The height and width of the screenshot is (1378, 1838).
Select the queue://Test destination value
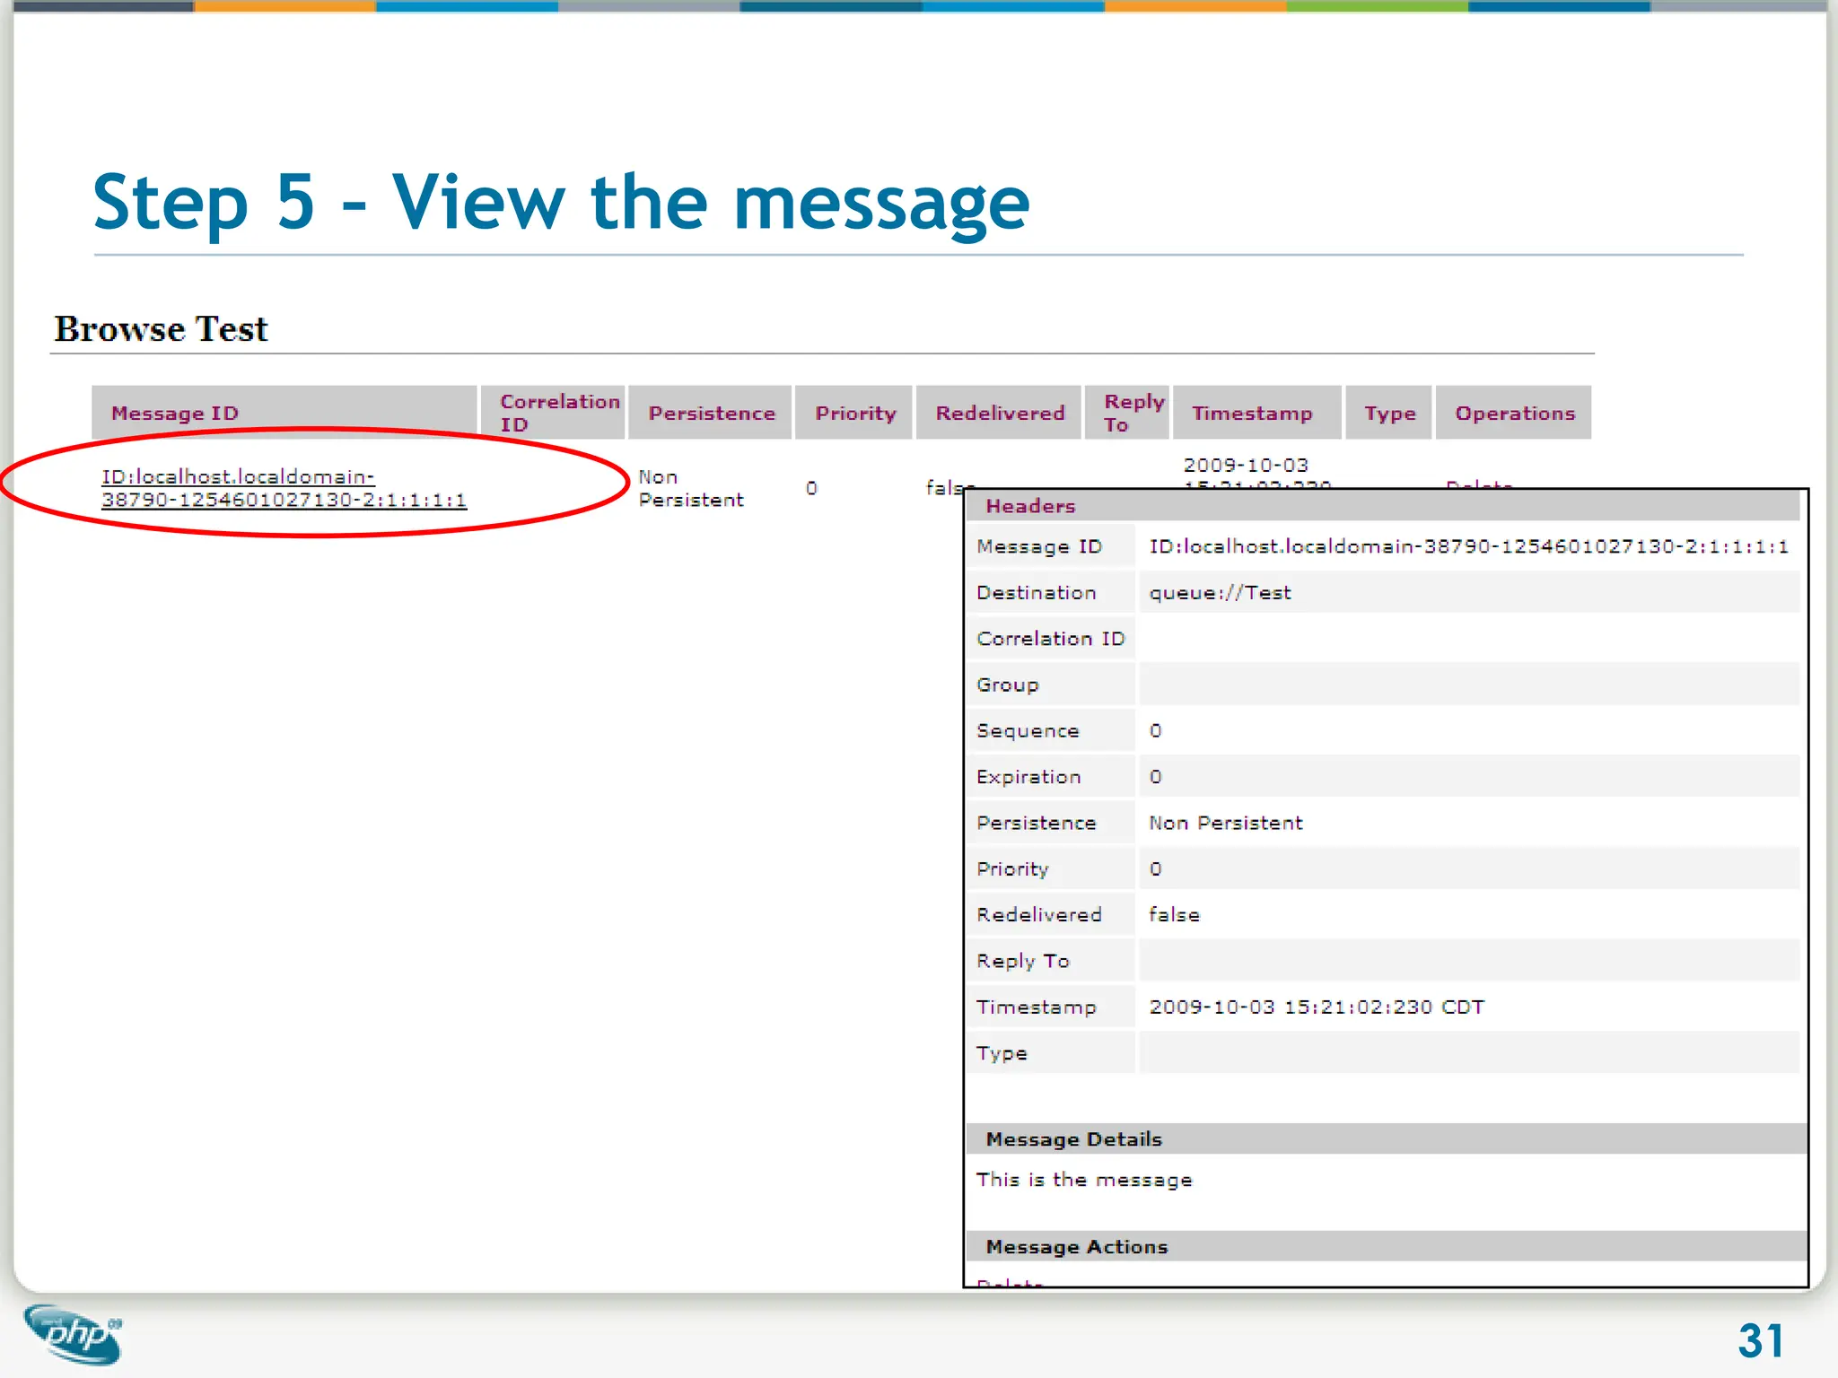click(1220, 592)
